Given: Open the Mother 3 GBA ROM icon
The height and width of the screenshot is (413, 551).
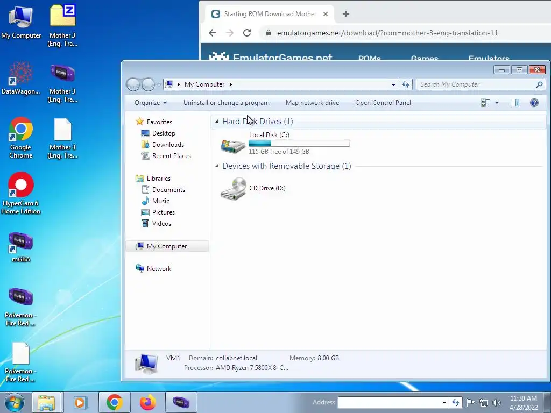Looking at the screenshot, I should click(62, 82).
